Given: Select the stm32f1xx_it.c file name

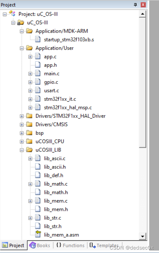Looking at the screenshot, I should click(x=60, y=99).
